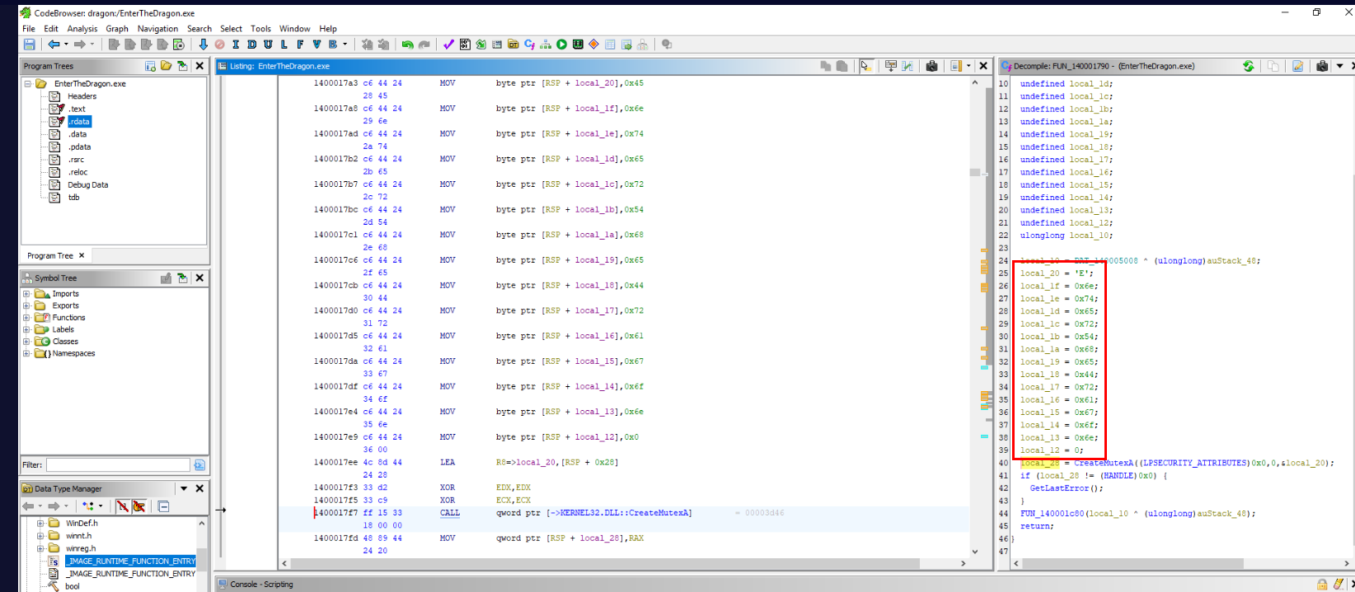Expand the Exports node in Symbol Tree
Viewport: 1355px width, 592px height.
[x=26, y=305]
